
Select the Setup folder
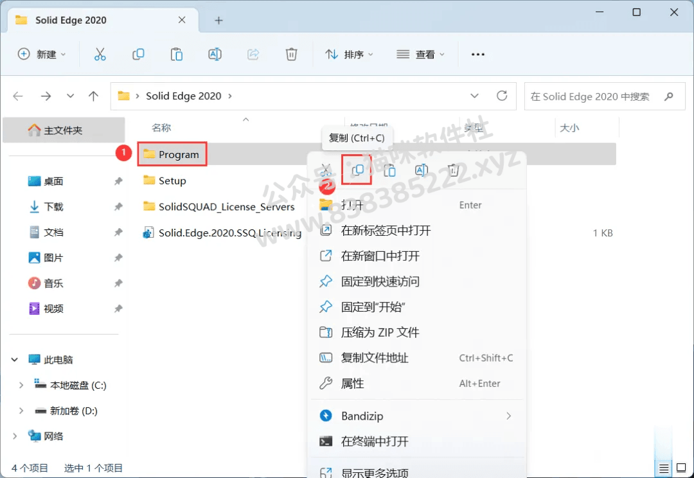coord(165,181)
